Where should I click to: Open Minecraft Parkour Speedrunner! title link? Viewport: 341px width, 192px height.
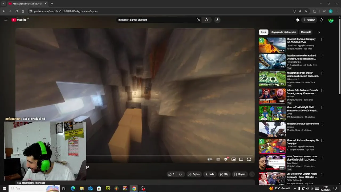click(x=303, y=124)
